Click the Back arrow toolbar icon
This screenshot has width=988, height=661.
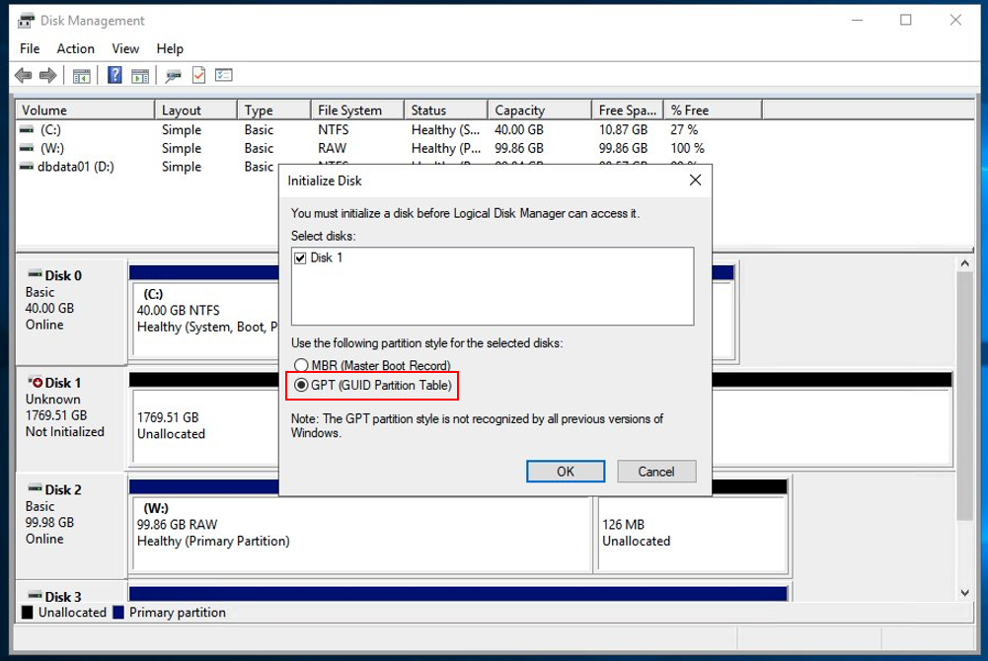click(x=24, y=76)
